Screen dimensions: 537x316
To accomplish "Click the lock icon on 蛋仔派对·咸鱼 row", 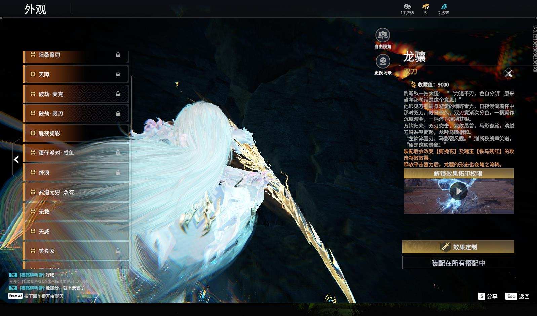I will tap(118, 153).
